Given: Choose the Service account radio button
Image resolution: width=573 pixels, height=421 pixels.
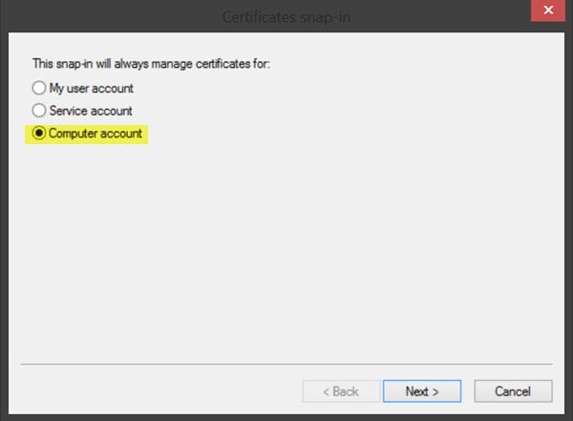Looking at the screenshot, I should (x=39, y=111).
